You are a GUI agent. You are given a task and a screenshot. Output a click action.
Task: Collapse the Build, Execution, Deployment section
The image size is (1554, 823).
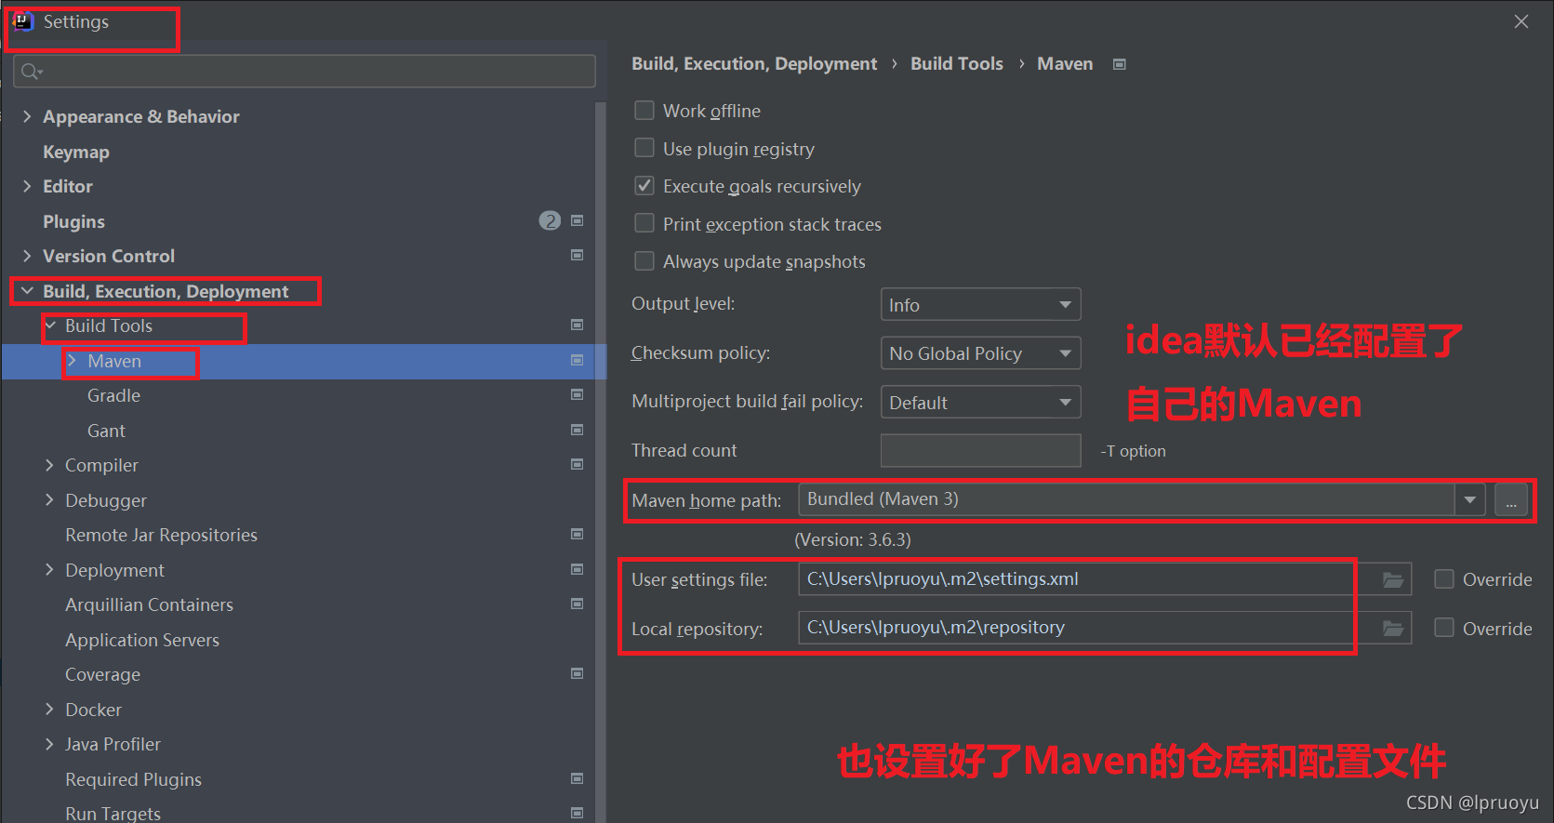pos(27,291)
